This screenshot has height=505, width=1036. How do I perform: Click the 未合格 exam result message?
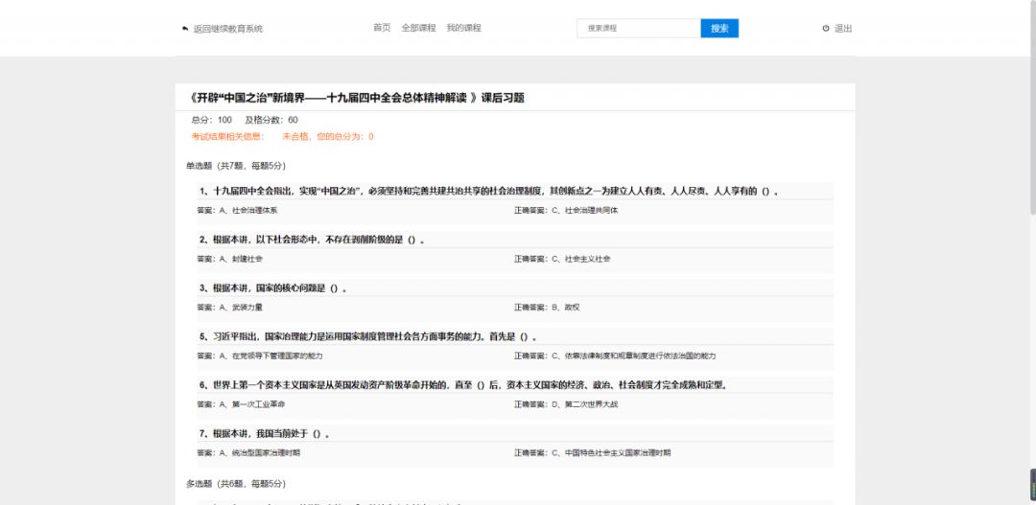tap(327, 137)
